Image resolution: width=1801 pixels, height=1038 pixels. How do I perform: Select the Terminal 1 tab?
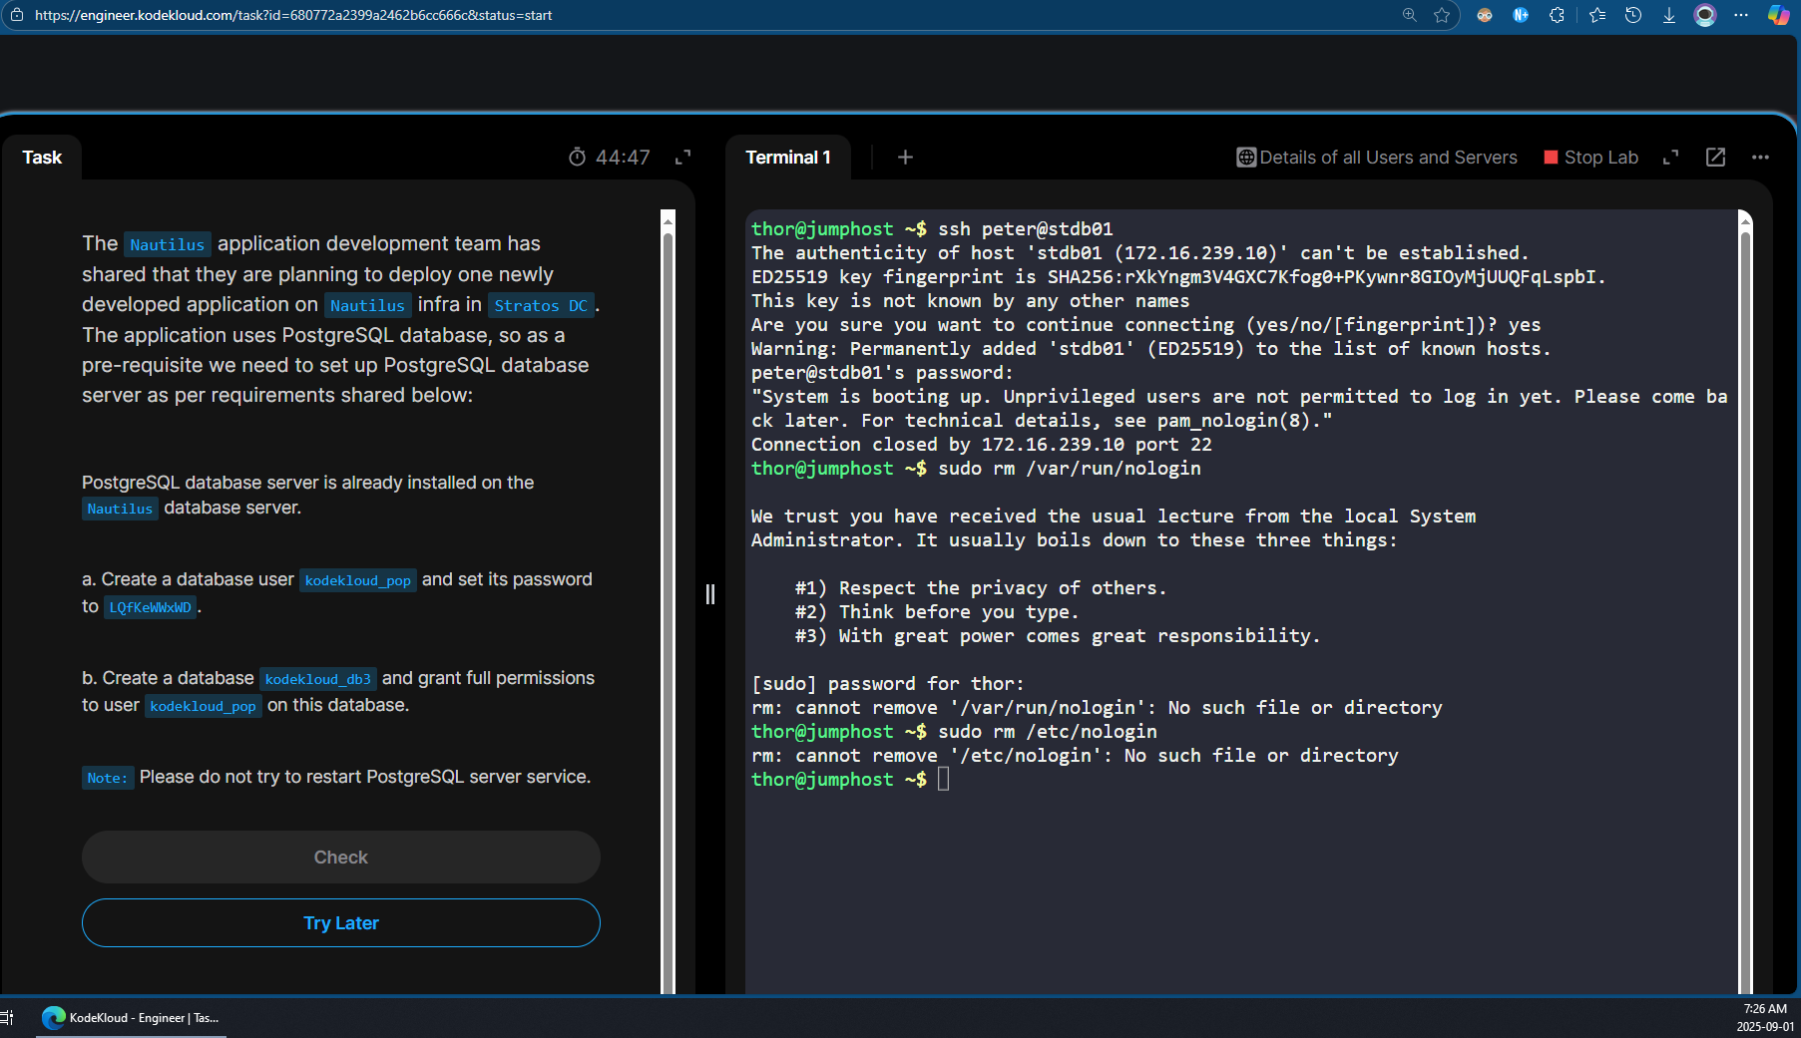click(787, 158)
